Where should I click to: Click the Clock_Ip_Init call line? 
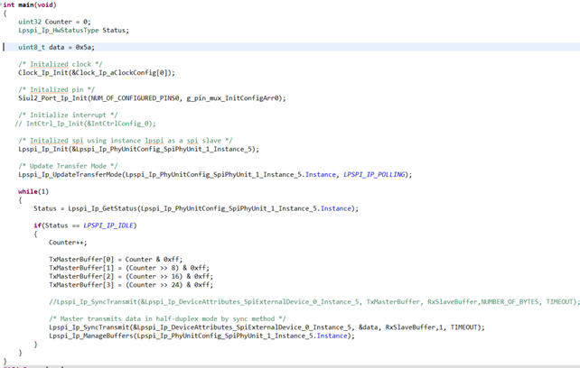97,73
